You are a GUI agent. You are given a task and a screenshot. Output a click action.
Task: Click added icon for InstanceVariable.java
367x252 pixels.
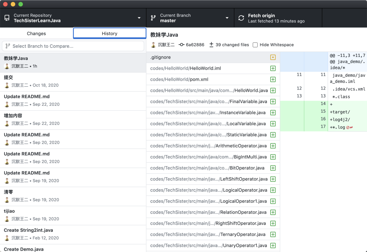(x=273, y=113)
